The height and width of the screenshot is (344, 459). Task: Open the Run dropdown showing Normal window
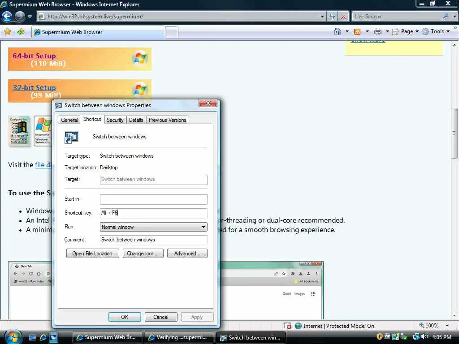(x=154, y=227)
